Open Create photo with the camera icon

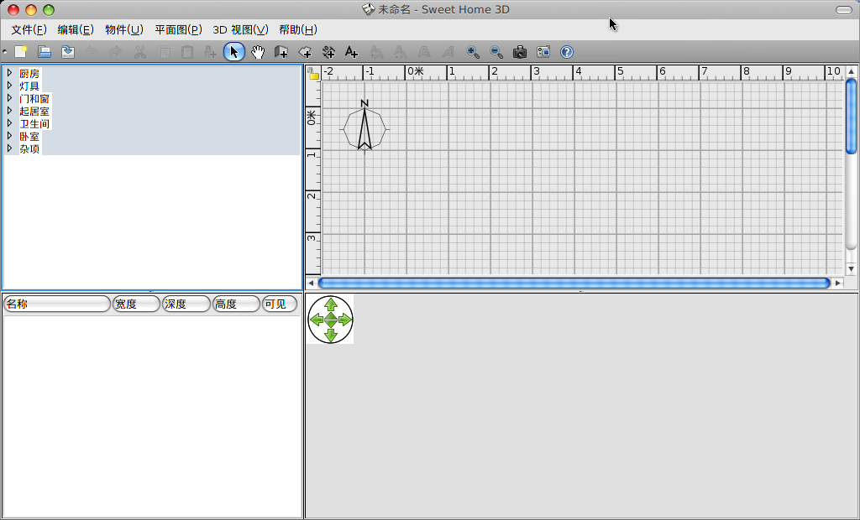pos(520,52)
